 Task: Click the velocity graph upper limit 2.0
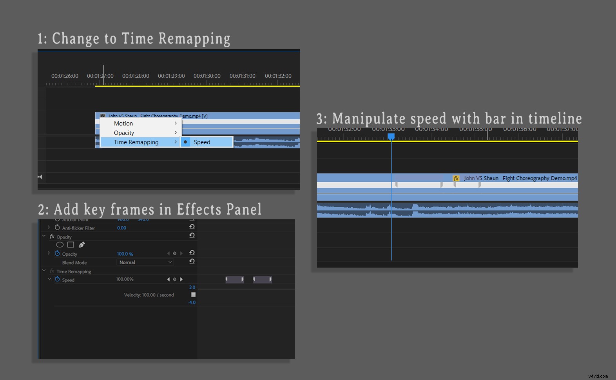tap(192, 287)
